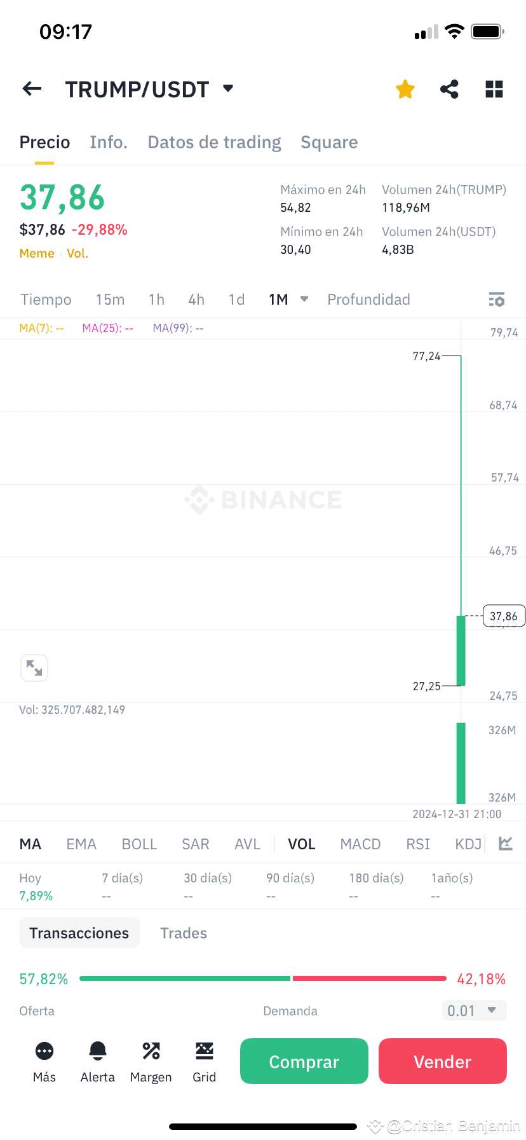
Task: Open the 0.01 price precision dropdown
Action: tap(475, 1010)
